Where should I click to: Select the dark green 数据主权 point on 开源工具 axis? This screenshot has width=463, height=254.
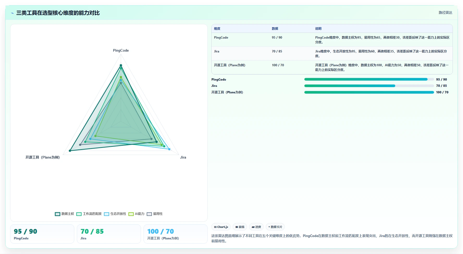click(70, 151)
